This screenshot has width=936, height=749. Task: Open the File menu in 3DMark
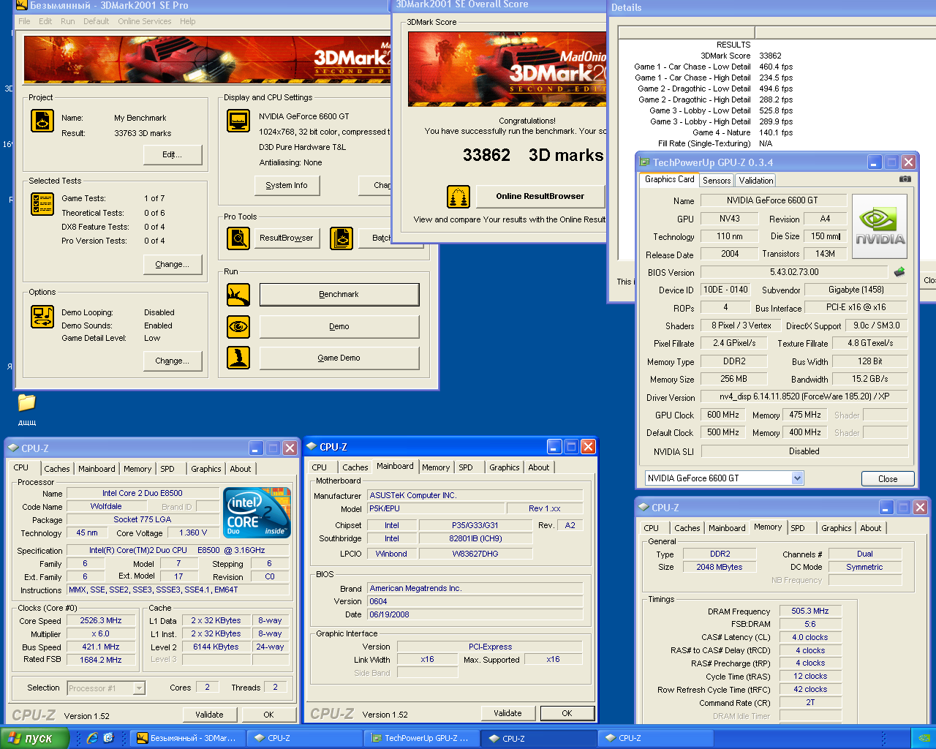click(x=24, y=21)
